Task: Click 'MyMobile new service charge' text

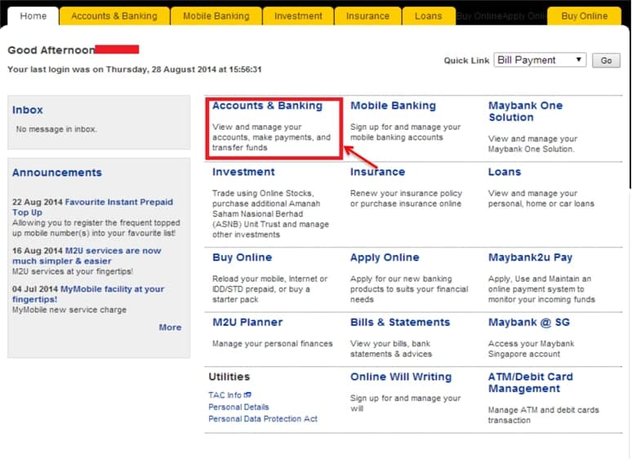Action: point(69,310)
